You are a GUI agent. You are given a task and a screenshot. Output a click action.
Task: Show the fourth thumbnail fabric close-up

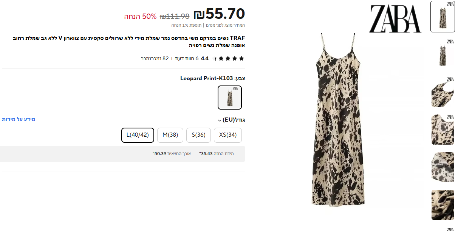point(443,130)
